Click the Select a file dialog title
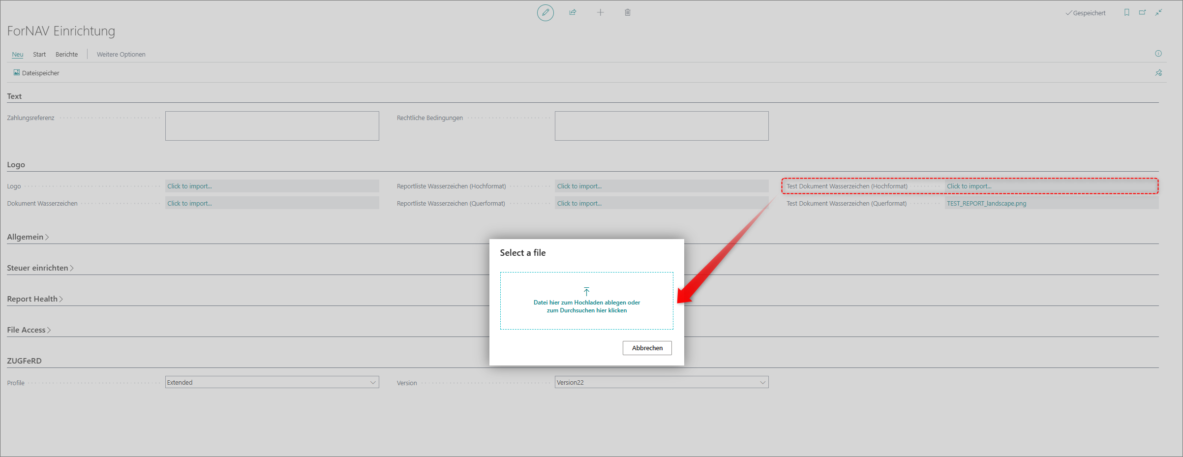The image size is (1183, 457). click(522, 253)
